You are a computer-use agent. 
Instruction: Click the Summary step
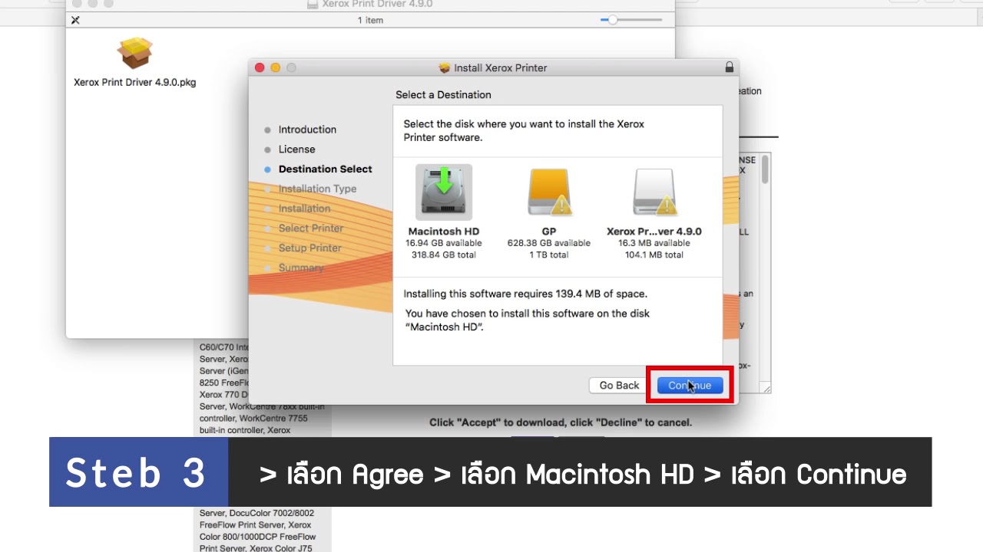coord(301,268)
